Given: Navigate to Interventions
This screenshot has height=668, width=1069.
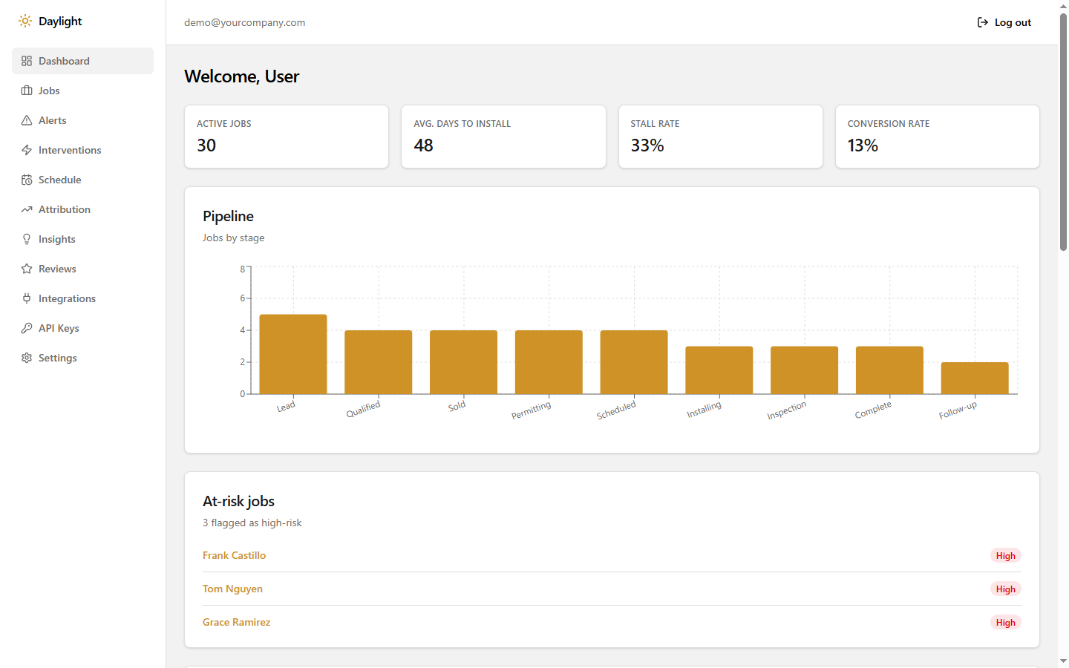Looking at the screenshot, I should coord(82,150).
